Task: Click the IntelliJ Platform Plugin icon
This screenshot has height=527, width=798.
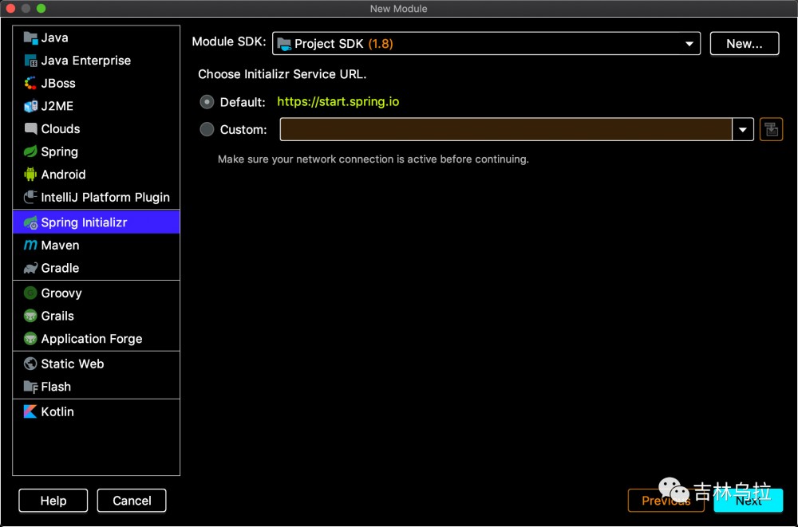Action: tap(30, 198)
